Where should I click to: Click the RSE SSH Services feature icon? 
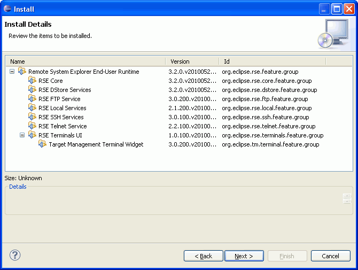pyautogui.click(x=32, y=117)
